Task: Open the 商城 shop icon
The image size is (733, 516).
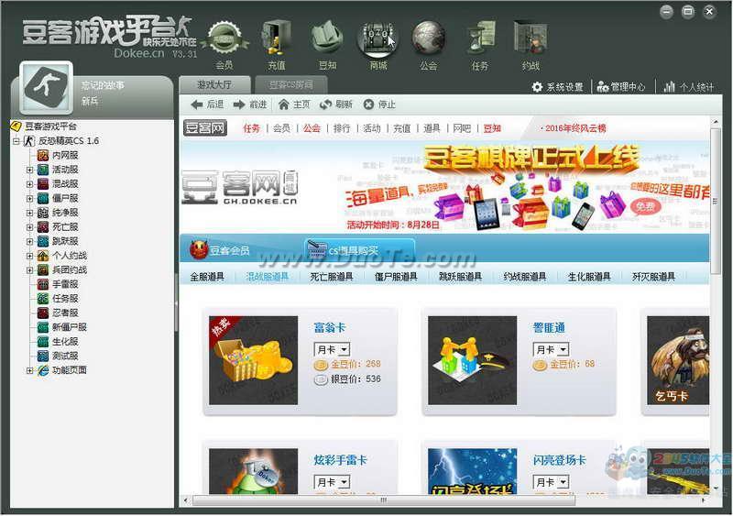Action: click(377, 38)
